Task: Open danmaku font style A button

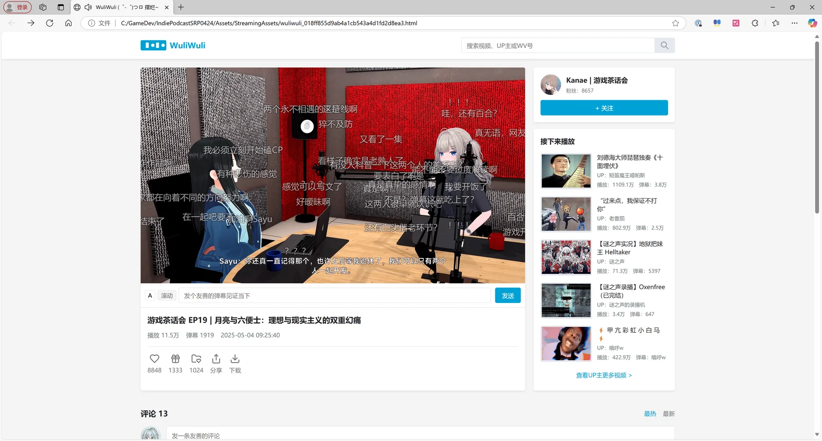Action: 150,295
